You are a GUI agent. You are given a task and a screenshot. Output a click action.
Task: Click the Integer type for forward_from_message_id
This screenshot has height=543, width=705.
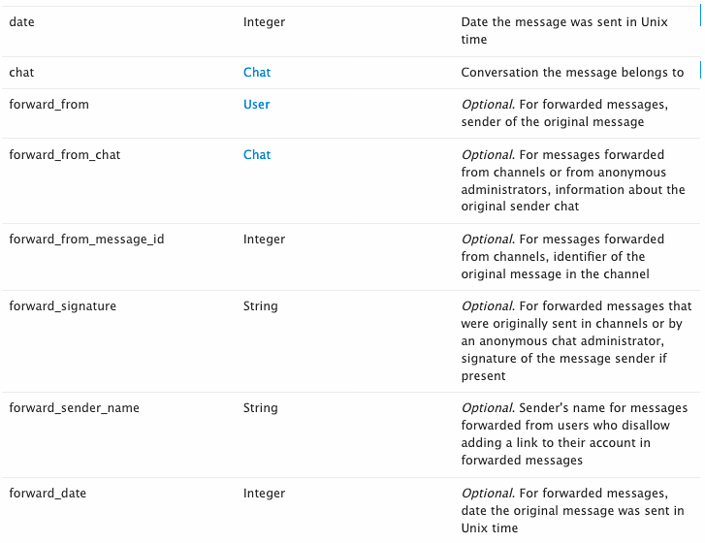pyautogui.click(x=264, y=240)
